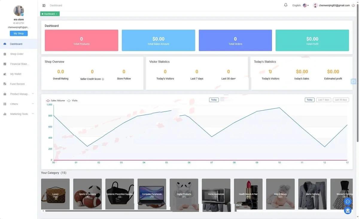The width and height of the screenshot is (359, 219).
Task: Open Health Beauty & Hair category thumbnail
Action: (x=248, y=194)
